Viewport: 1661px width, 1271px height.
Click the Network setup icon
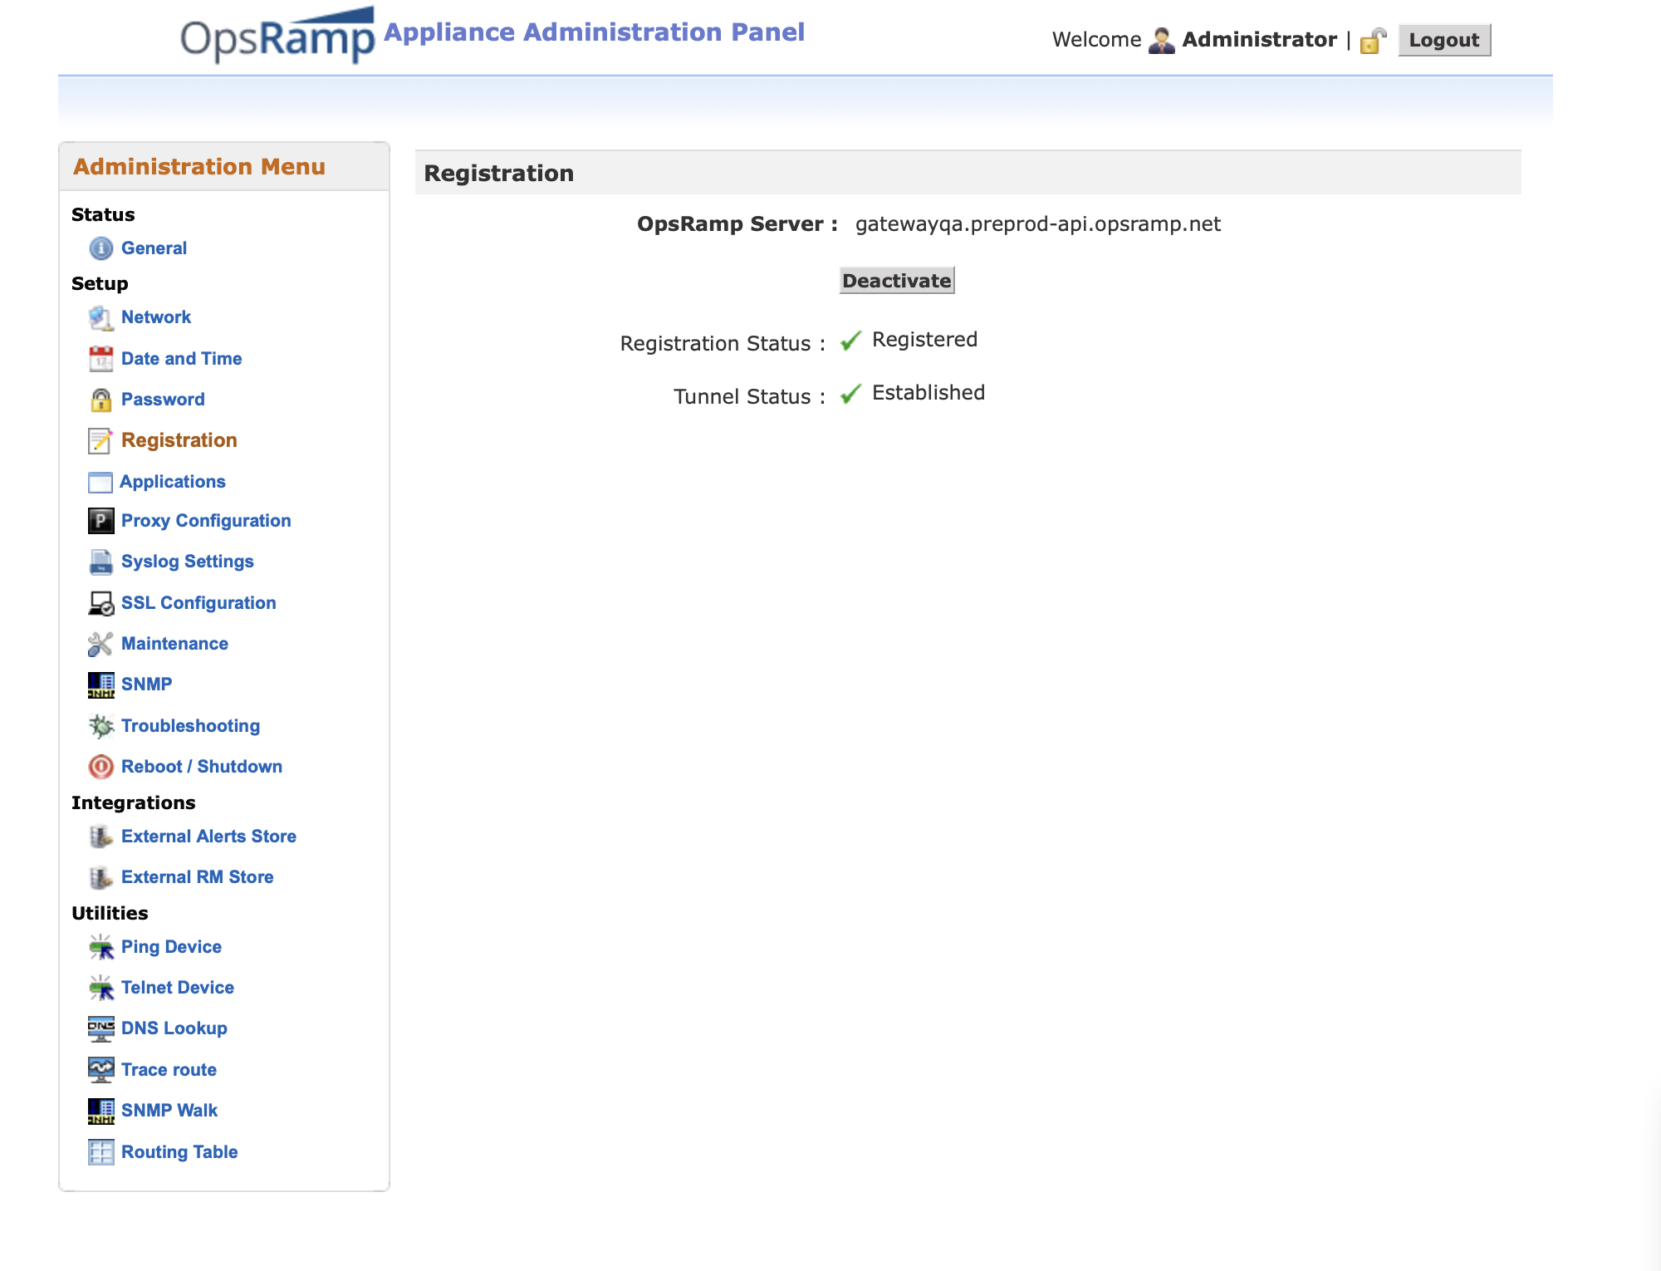100,317
